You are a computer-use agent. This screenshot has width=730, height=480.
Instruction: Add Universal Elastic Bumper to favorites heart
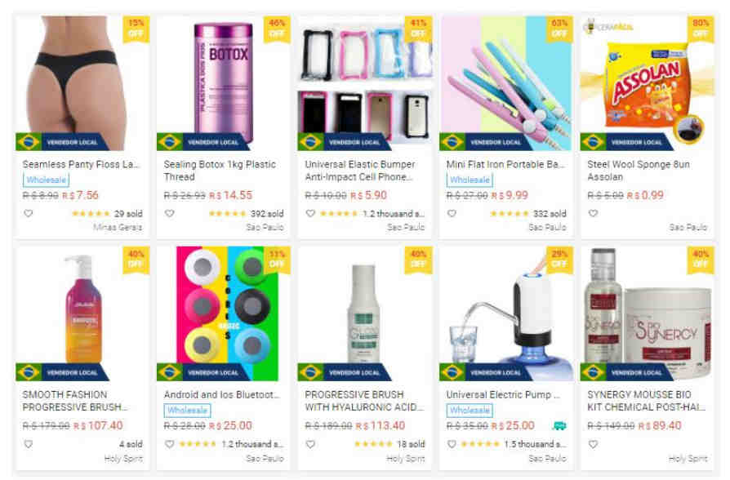(310, 213)
